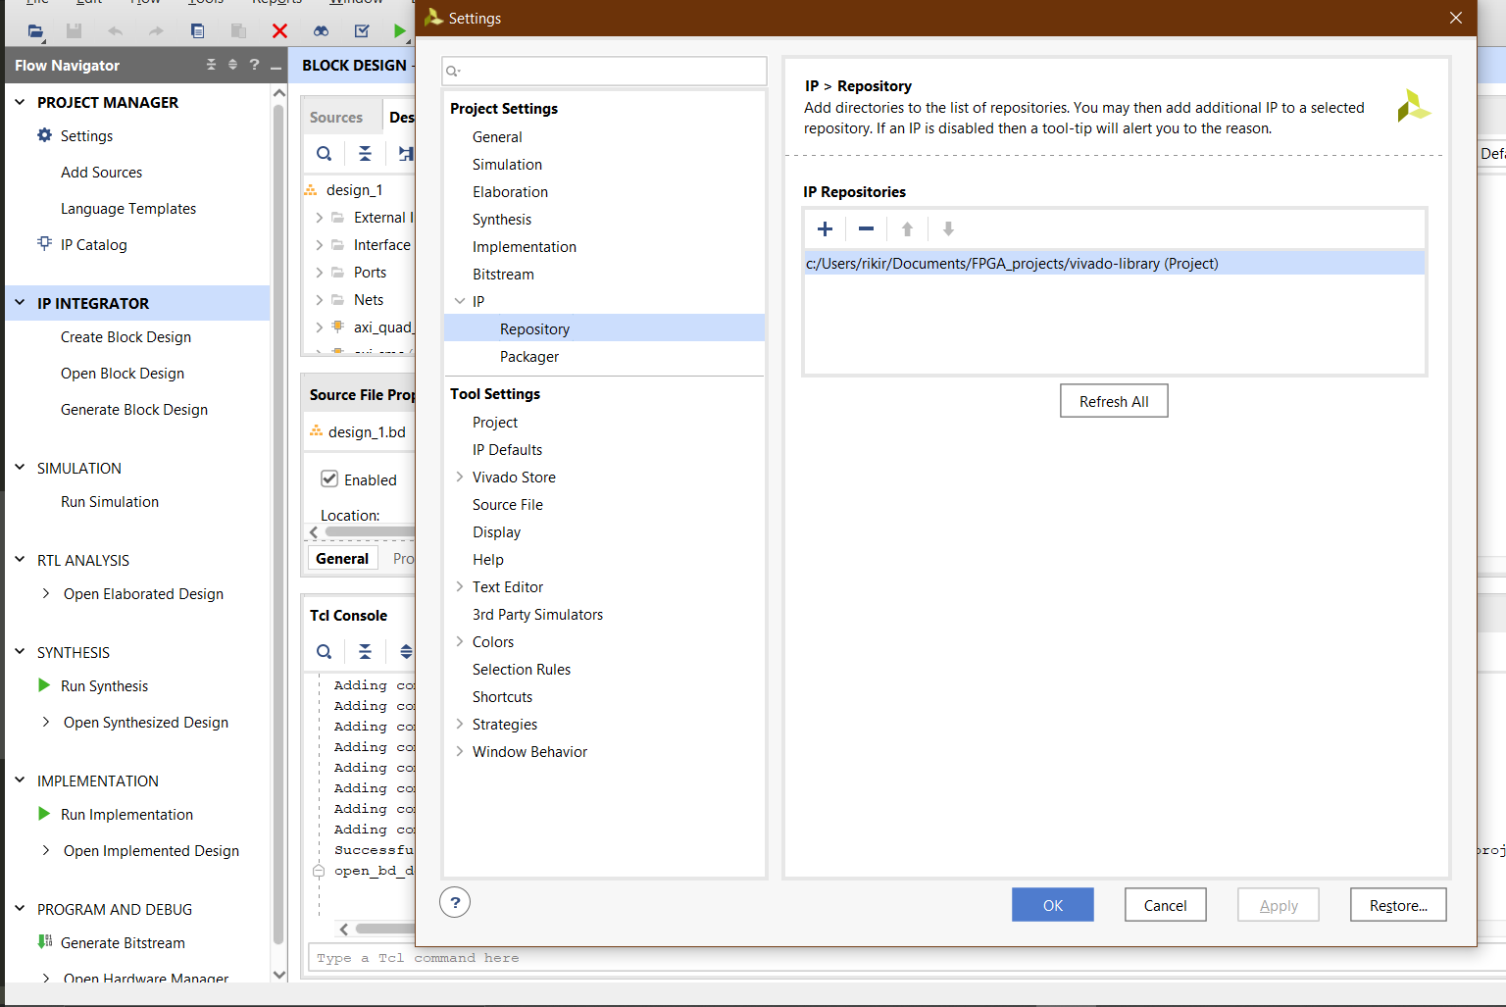Click the search icon in Sources panel

pos(324,153)
